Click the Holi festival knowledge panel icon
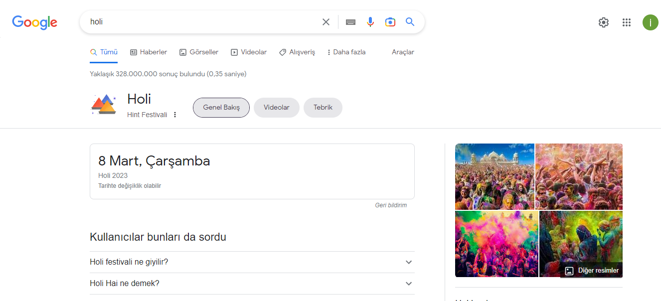The height and width of the screenshot is (301, 661). (104, 104)
